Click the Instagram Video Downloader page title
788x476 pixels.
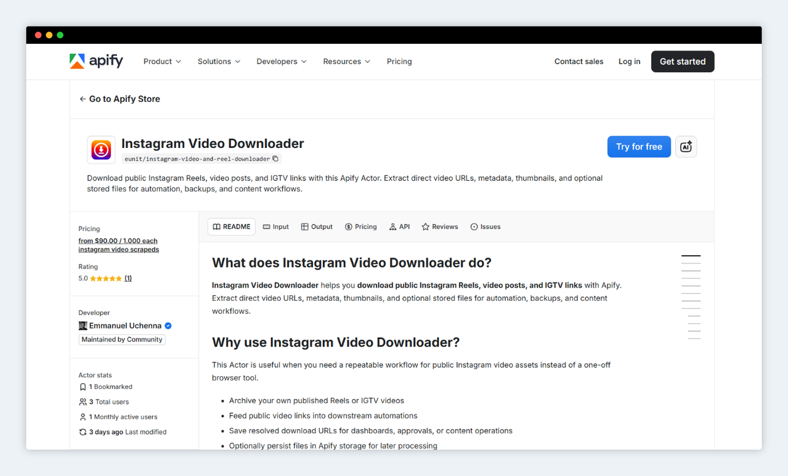point(213,144)
